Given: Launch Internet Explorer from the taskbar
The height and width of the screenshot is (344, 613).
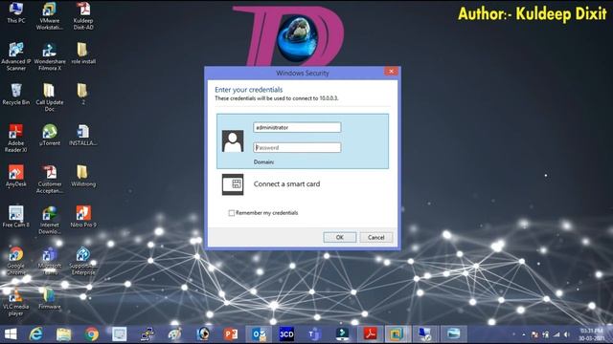Looking at the screenshot, I should pos(36,334).
